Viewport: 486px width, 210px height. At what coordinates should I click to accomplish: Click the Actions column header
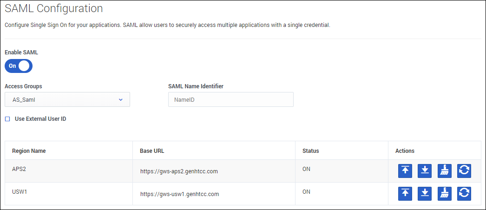click(x=405, y=151)
